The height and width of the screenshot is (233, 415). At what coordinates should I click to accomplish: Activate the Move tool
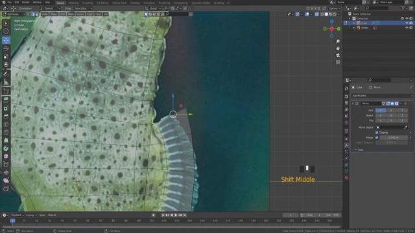tap(6, 40)
